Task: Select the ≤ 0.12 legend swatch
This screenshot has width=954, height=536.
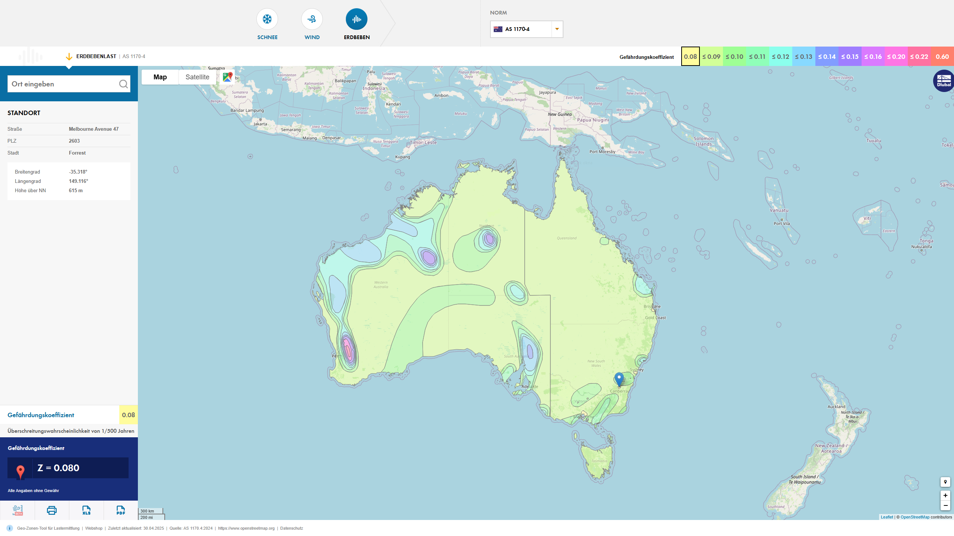Action: point(780,57)
